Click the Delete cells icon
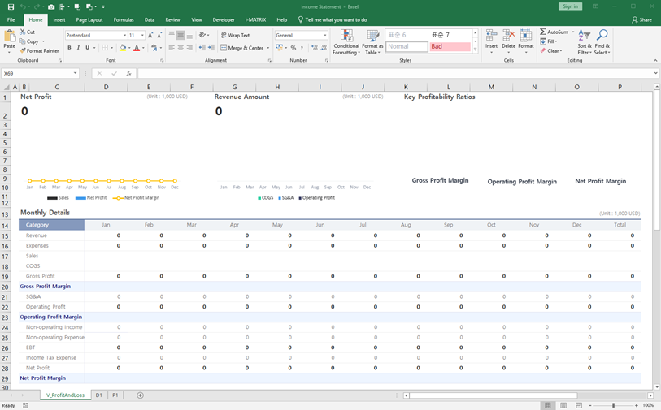 point(508,36)
